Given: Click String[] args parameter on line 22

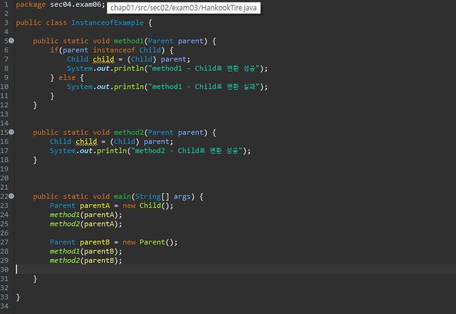Looking at the screenshot, I should [x=163, y=196].
